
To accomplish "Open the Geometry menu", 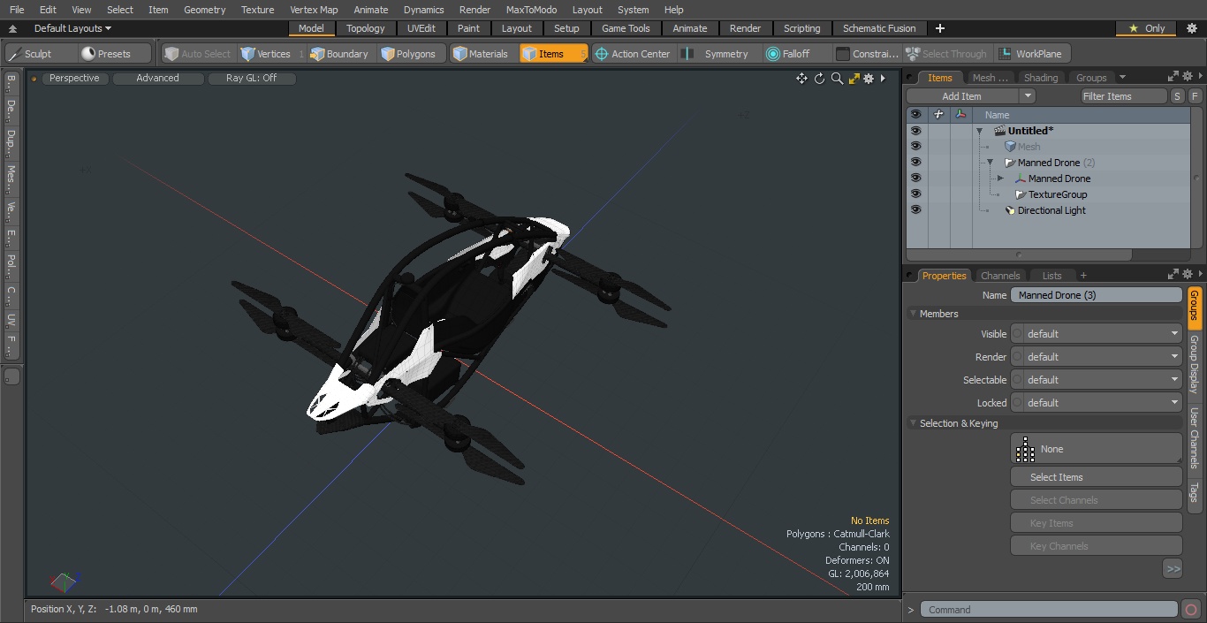I will (205, 10).
